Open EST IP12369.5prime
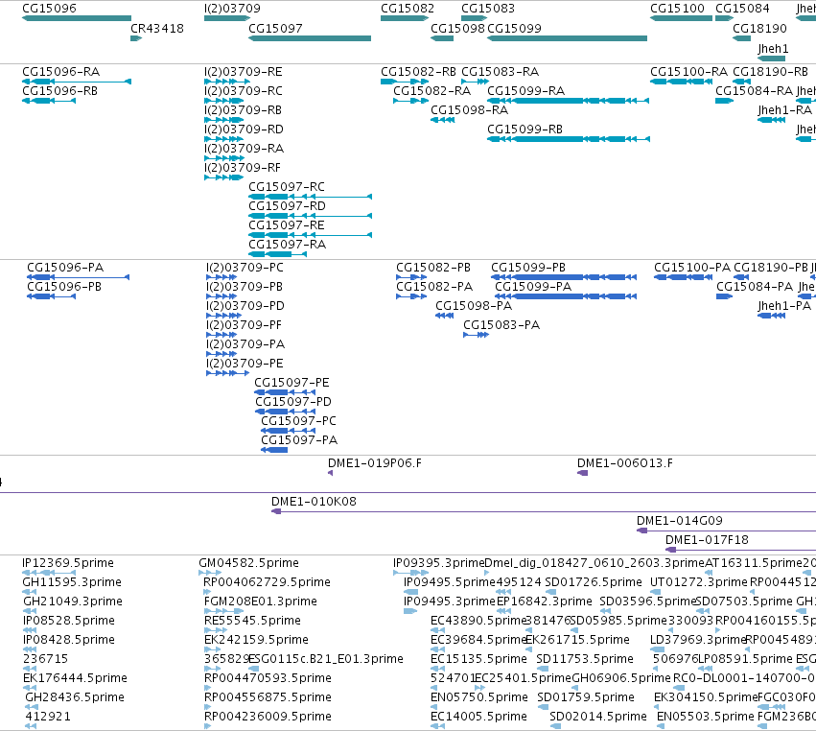Screen dimensions: 816x731 [68, 563]
